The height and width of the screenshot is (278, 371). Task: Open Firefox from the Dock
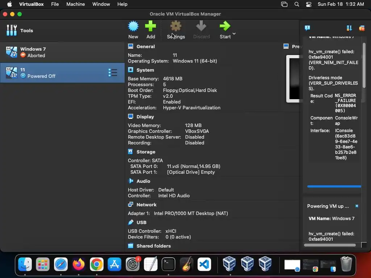click(x=79, y=264)
